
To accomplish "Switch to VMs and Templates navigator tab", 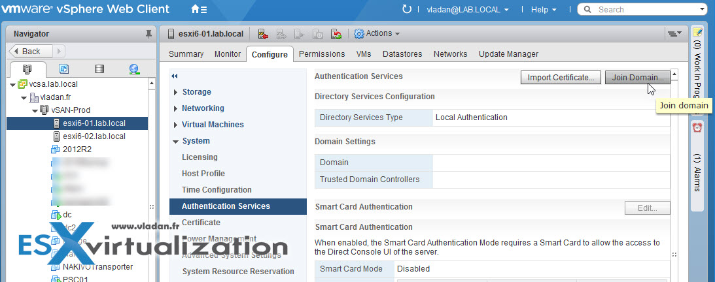I will click(63, 69).
